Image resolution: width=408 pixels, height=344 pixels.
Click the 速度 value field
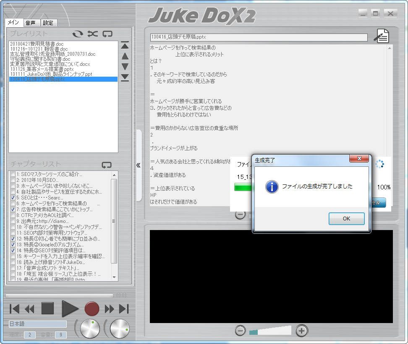[30, 335]
